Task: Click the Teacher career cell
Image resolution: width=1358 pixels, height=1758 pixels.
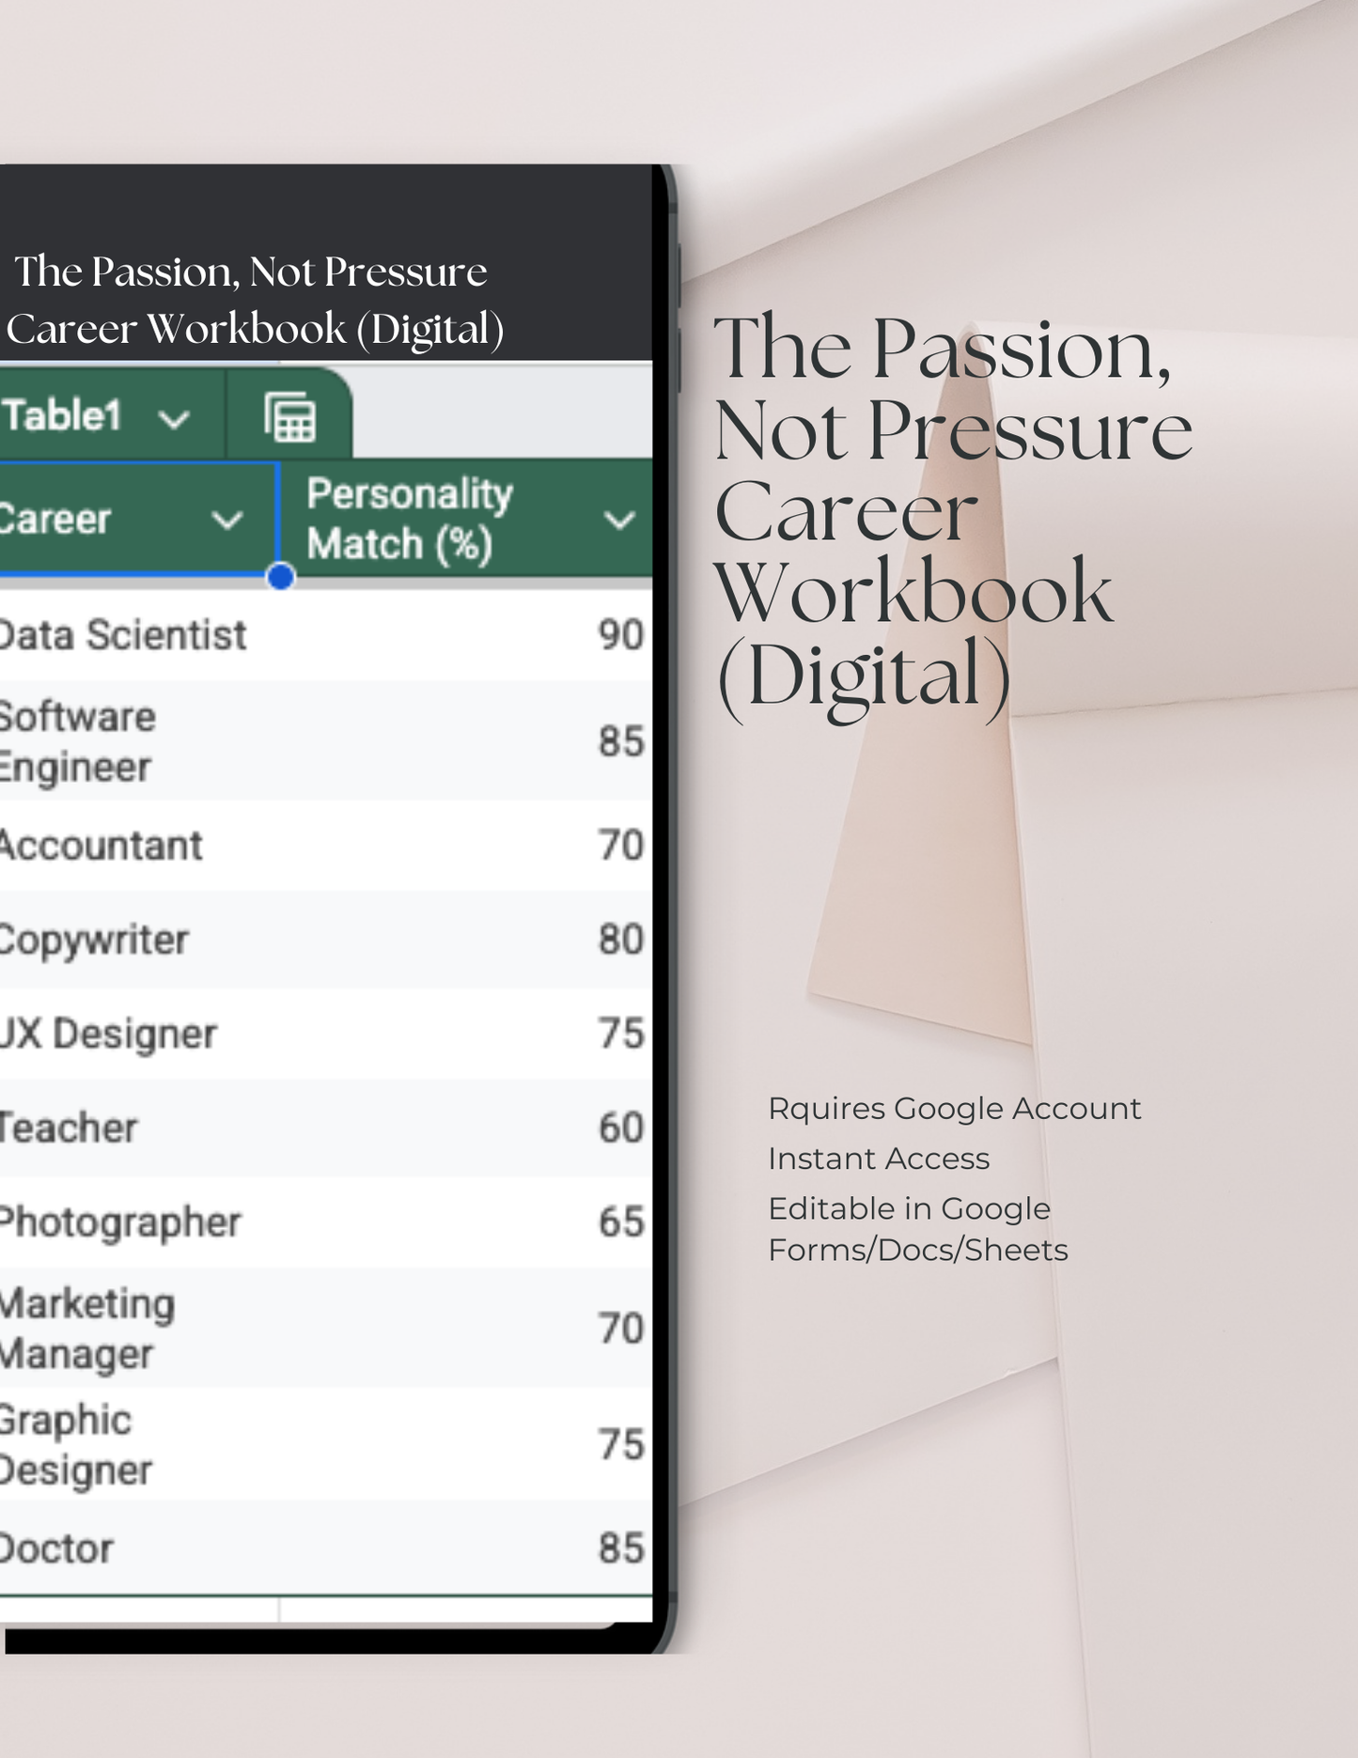Action: tap(70, 1128)
